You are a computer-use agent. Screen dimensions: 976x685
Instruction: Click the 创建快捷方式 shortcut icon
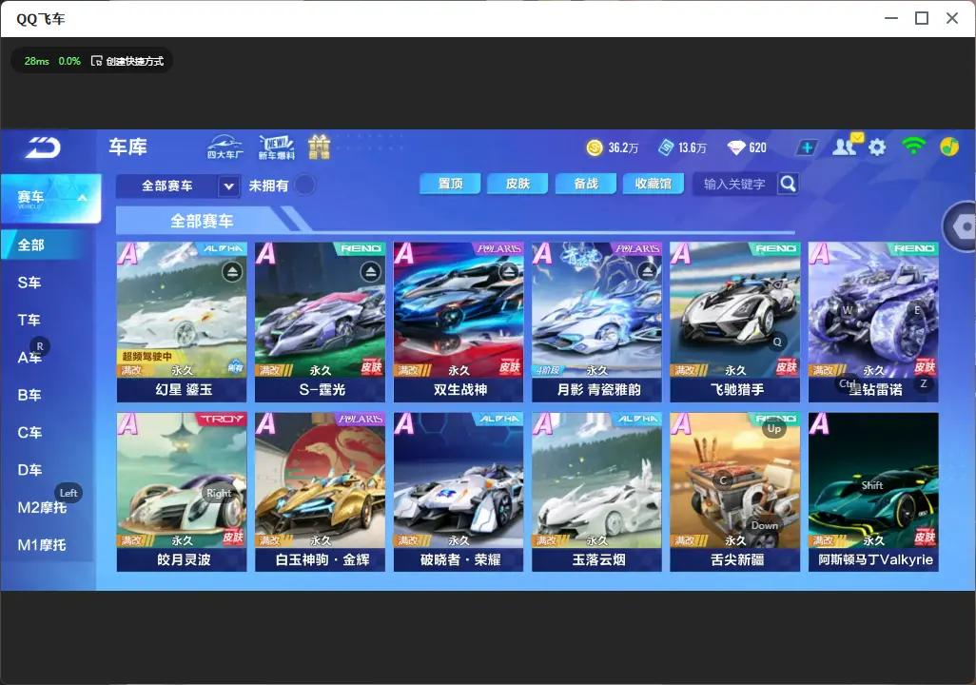(96, 61)
